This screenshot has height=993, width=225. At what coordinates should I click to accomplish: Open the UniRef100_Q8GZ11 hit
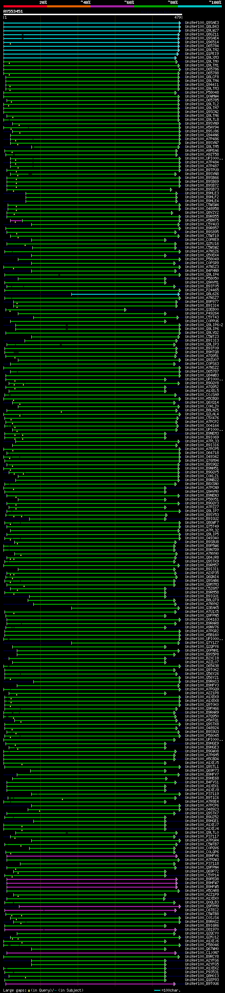click(x=202, y=34)
